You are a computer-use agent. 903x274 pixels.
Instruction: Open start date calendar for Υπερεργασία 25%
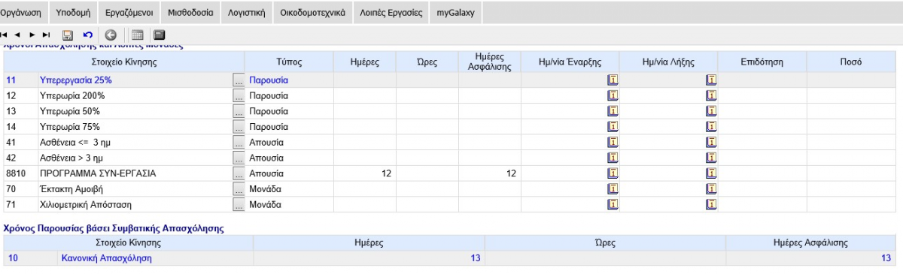pyautogui.click(x=613, y=80)
